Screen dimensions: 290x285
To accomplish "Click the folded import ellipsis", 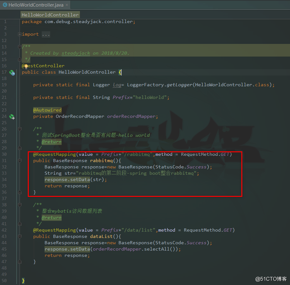I will click(x=46, y=34).
